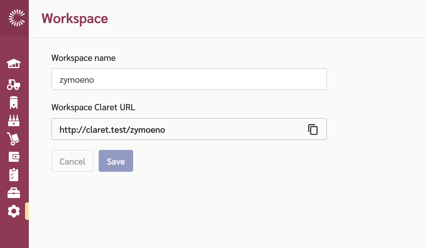The image size is (426, 248).
Task: Click the yellow active marker beside settings
Action: point(27,211)
